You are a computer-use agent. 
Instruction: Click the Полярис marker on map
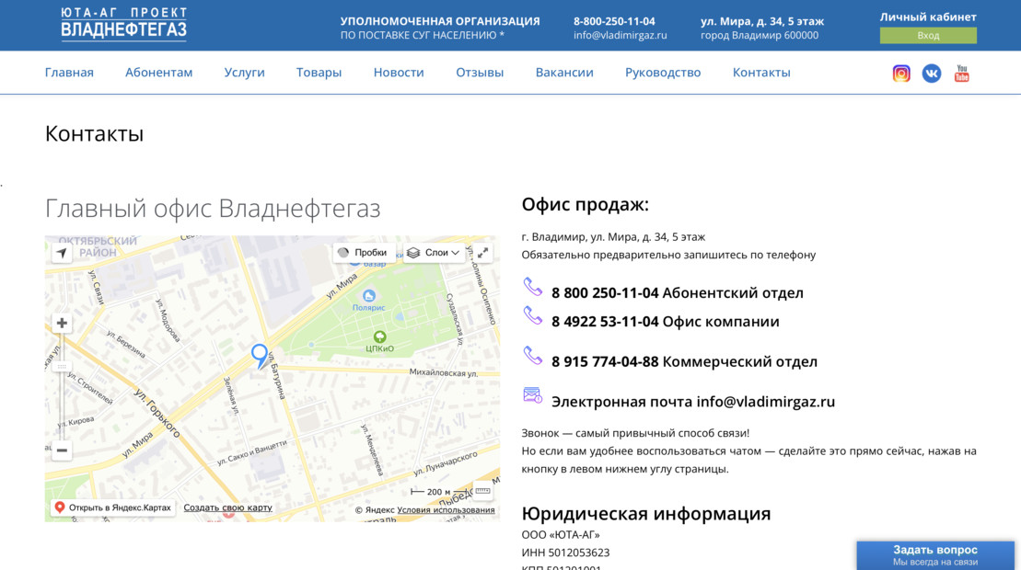[x=369, y=296]
